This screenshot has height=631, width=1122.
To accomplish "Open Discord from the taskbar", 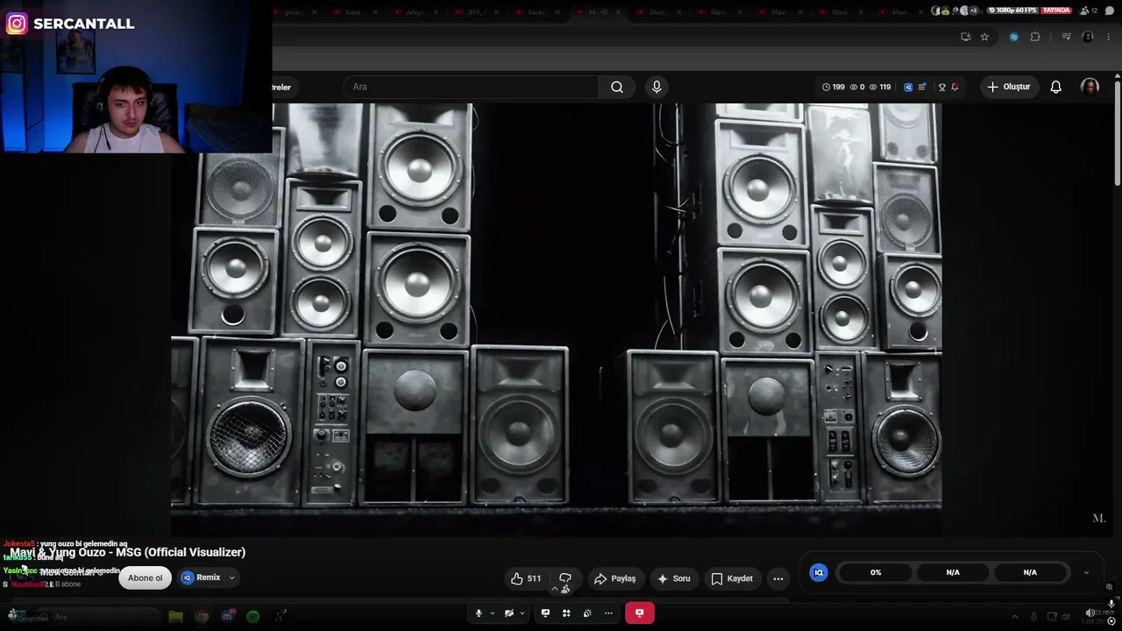I will tap(228, 617).
